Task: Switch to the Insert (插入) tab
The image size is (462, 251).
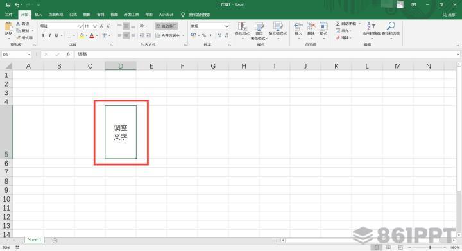Action: point(38,14)
